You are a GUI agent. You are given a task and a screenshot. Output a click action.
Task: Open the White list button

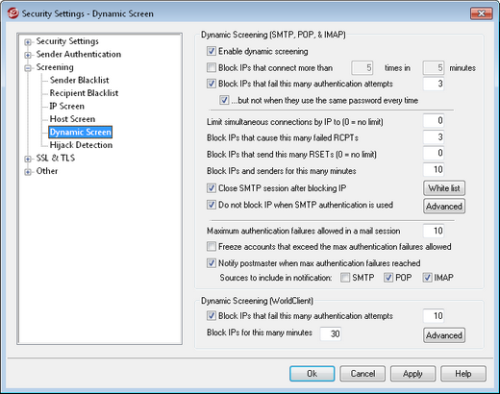pyautogui.click(x=444, y=188)
